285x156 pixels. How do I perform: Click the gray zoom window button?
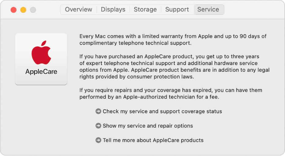(33, 10)
